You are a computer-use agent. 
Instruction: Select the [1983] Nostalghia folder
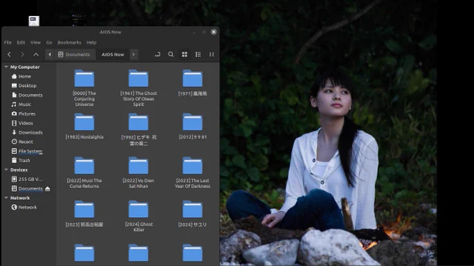(x=84, y=126)
